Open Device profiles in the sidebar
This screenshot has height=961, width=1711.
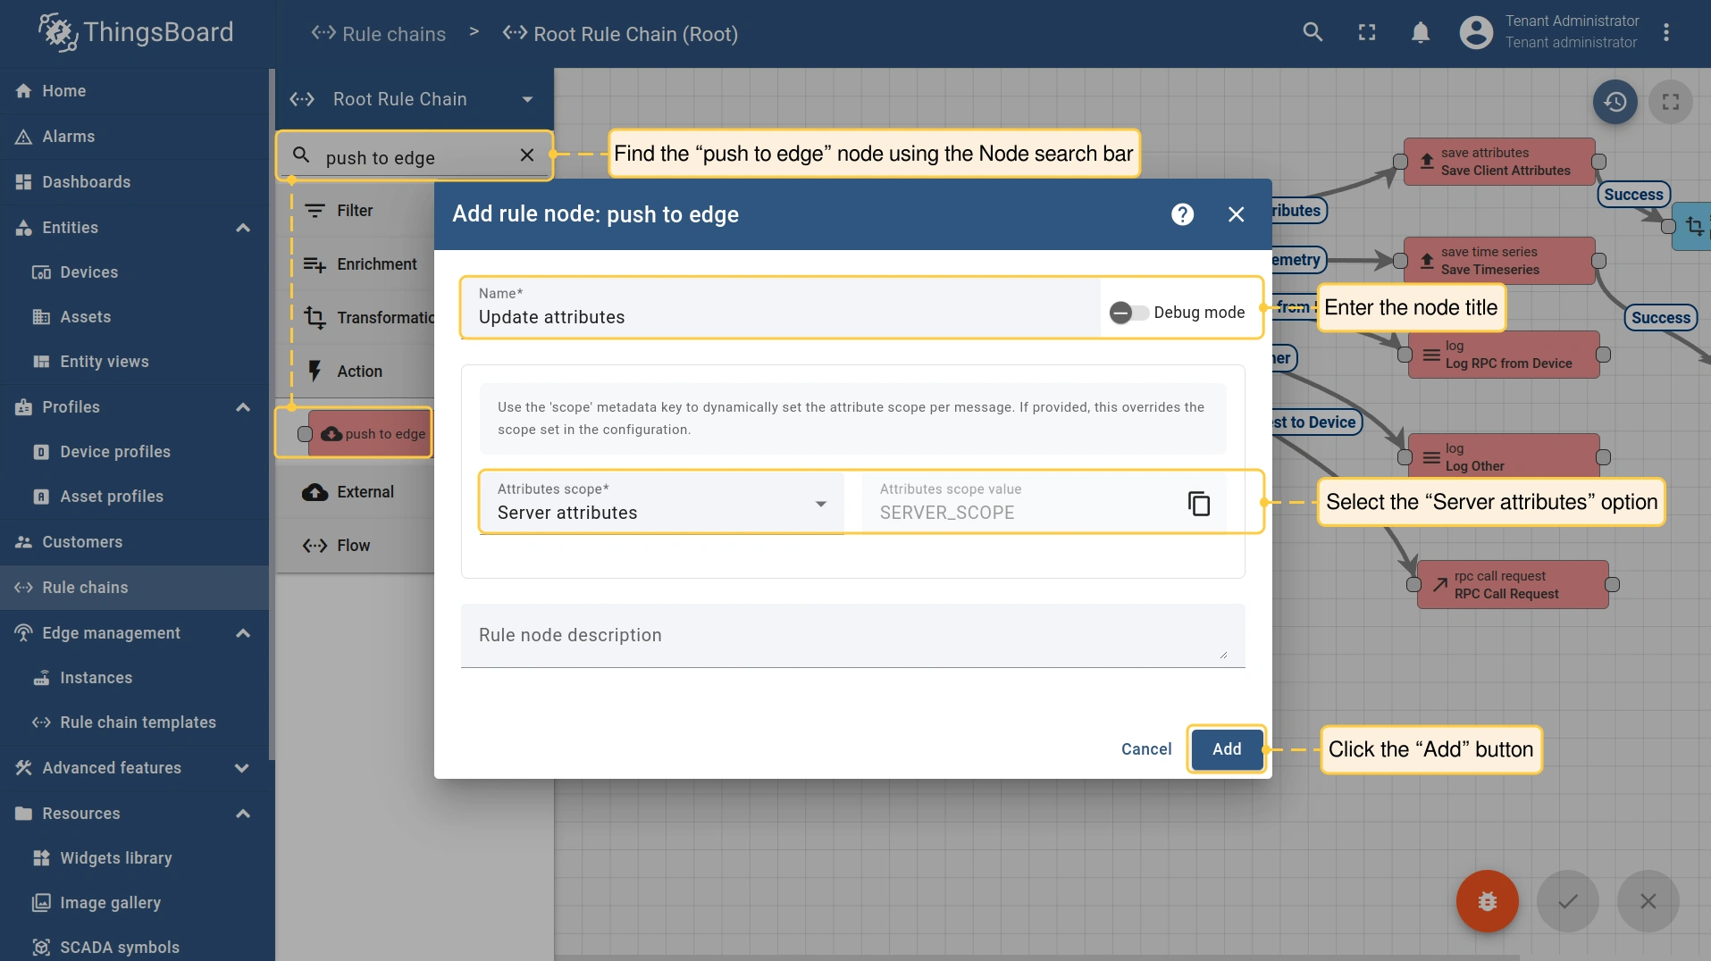114,452
